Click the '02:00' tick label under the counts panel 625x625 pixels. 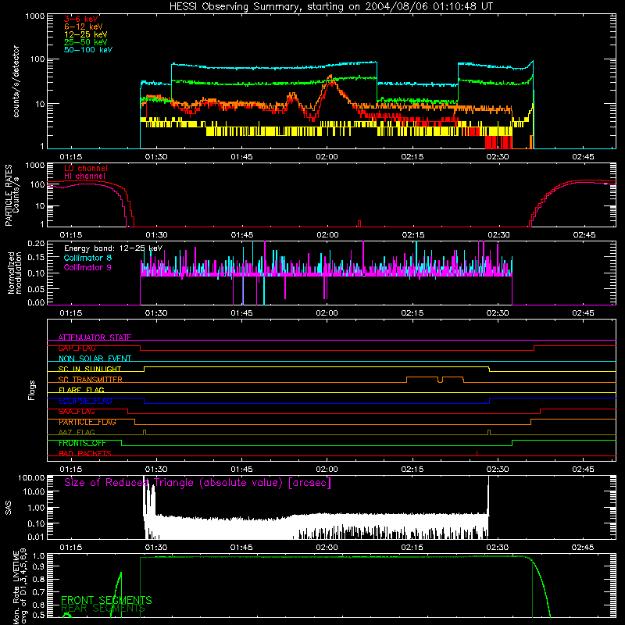tap(327, 157)
